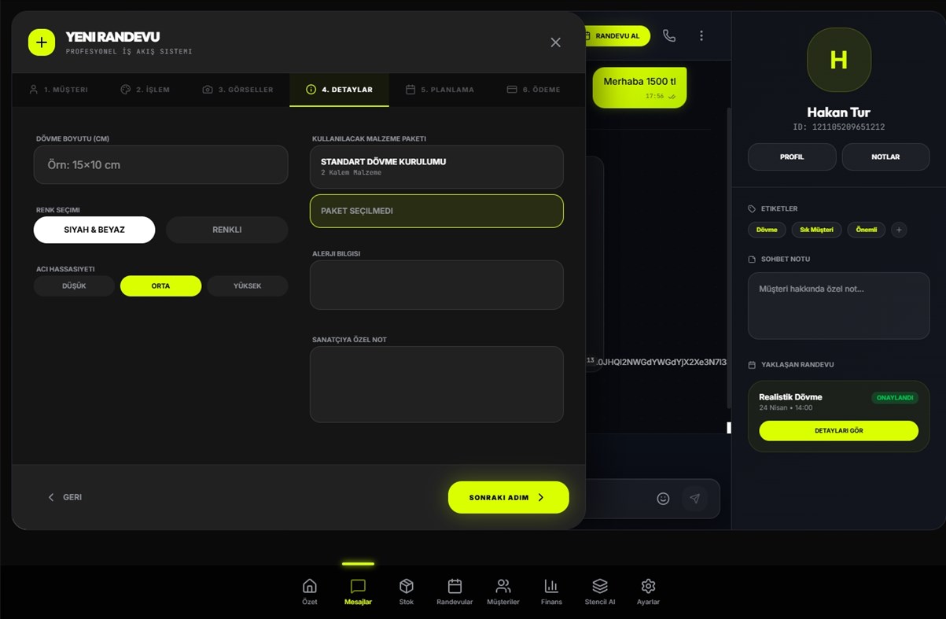Screen dimensions: 946x619
Task: Choose Standart Dövme Kurulumu package
Action: pyautogui.click(x=436, y=167)
